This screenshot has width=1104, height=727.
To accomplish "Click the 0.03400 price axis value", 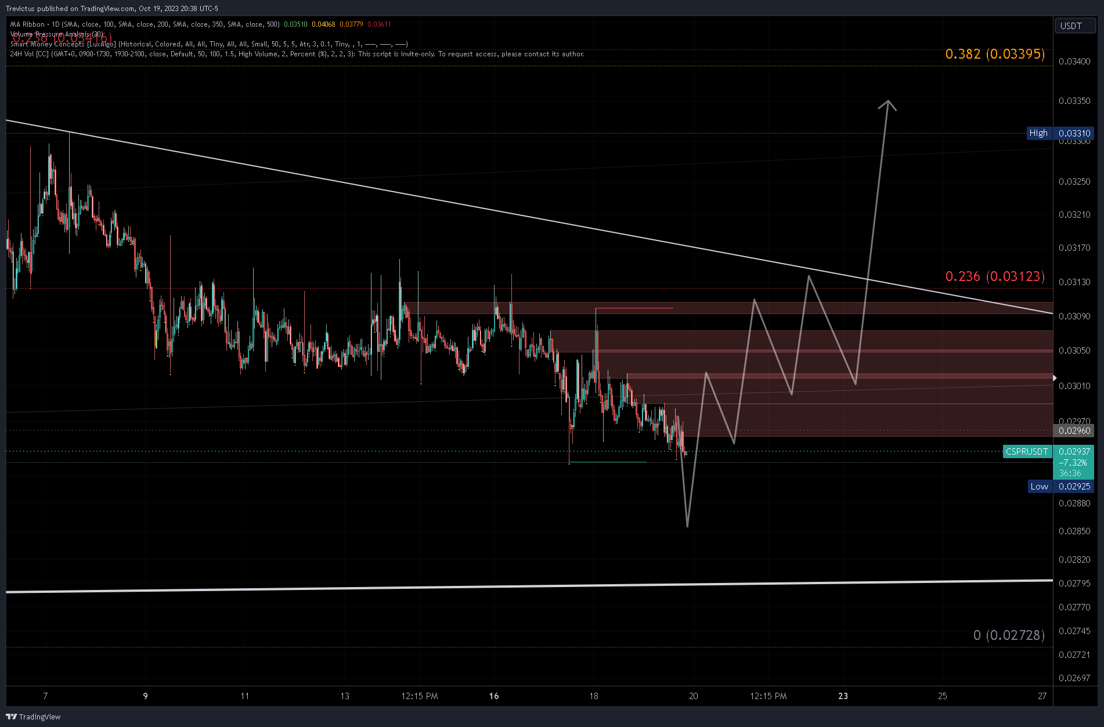I will tap(1074, 62).
